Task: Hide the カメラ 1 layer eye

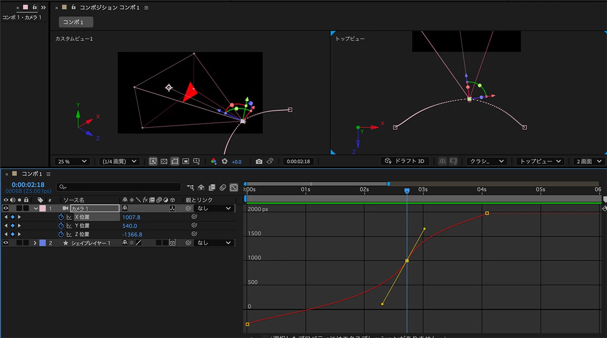Action: (x=6, y=208)
